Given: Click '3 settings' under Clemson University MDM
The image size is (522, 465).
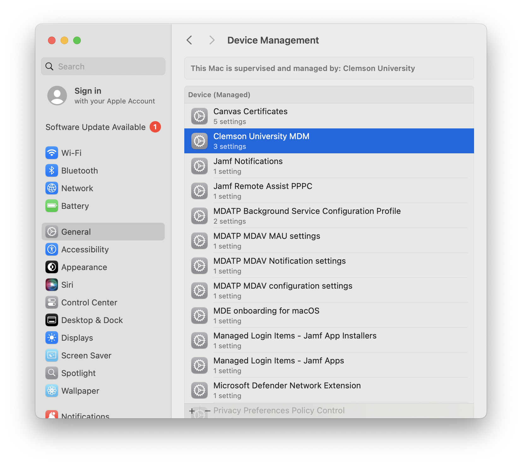Looking at the screenshot, I should [x=230, y=146].
